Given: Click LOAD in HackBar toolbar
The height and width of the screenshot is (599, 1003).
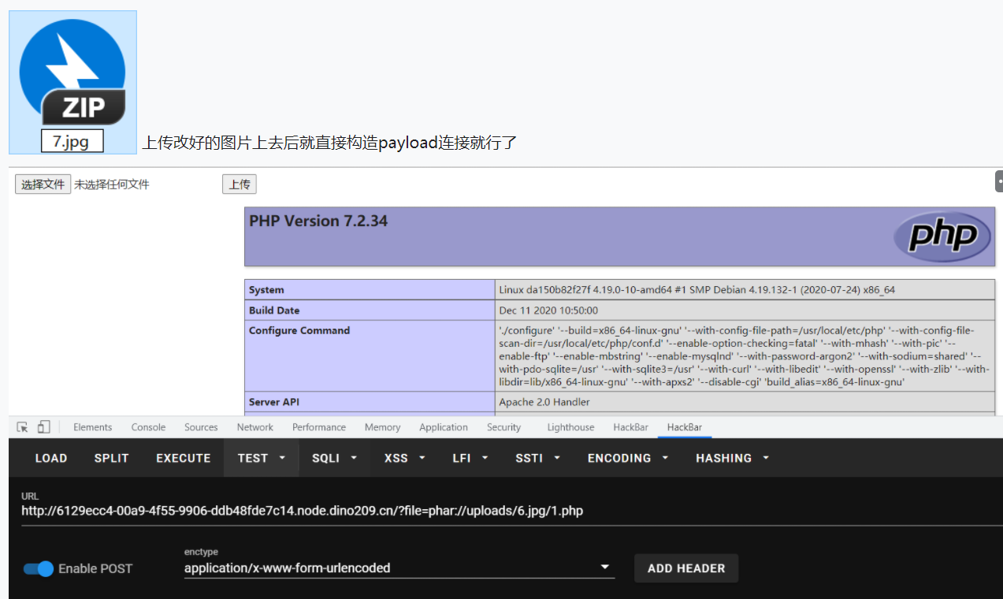Looking at the screenshot, I should coord(51,458).
